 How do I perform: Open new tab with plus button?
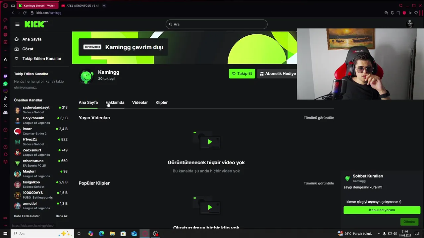[104, 6]
